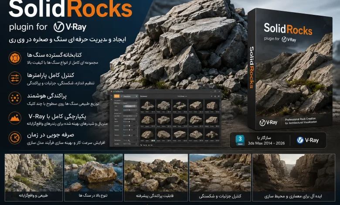Screen dimensions: 340x205
Task: Open thumbnail captioned طبیعی و واقع‌گرایانه
Action: pyautogui.click(x=34, y=178)
